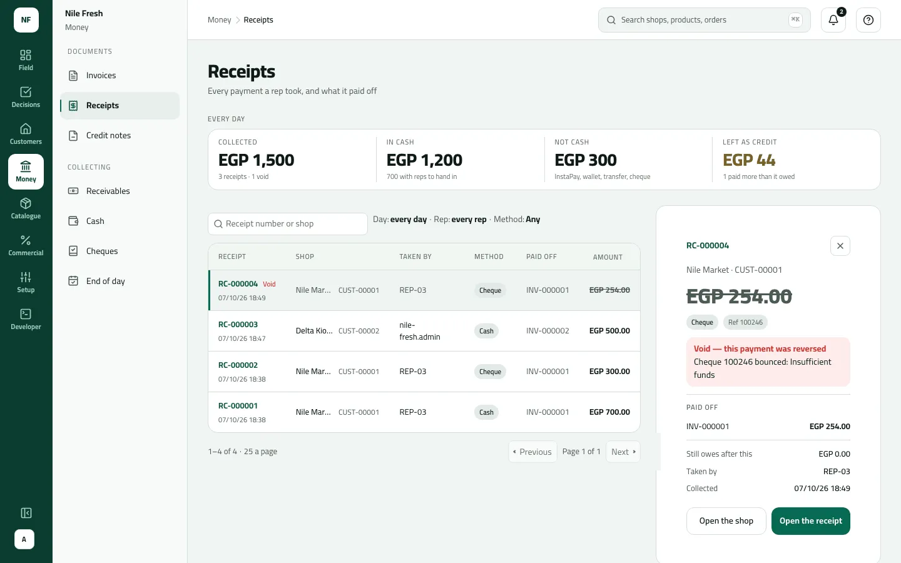This screenshot has height=563, width=901.
Task: Open End of day
Action: pos(120,281)
